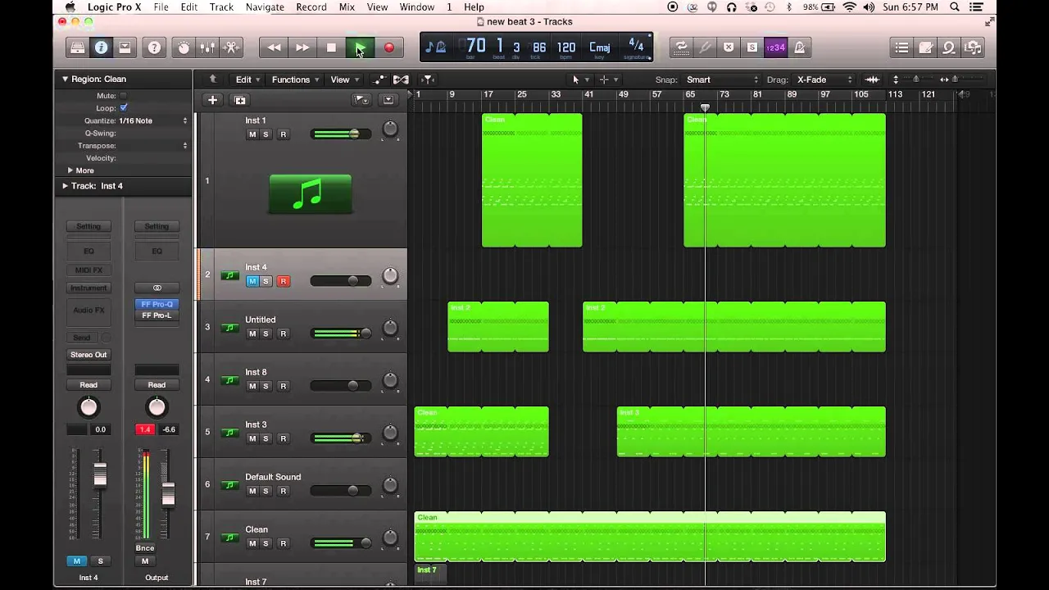Open the Snap Smart dropdown
Screen dimensions: 1049x590
[723, 79]
